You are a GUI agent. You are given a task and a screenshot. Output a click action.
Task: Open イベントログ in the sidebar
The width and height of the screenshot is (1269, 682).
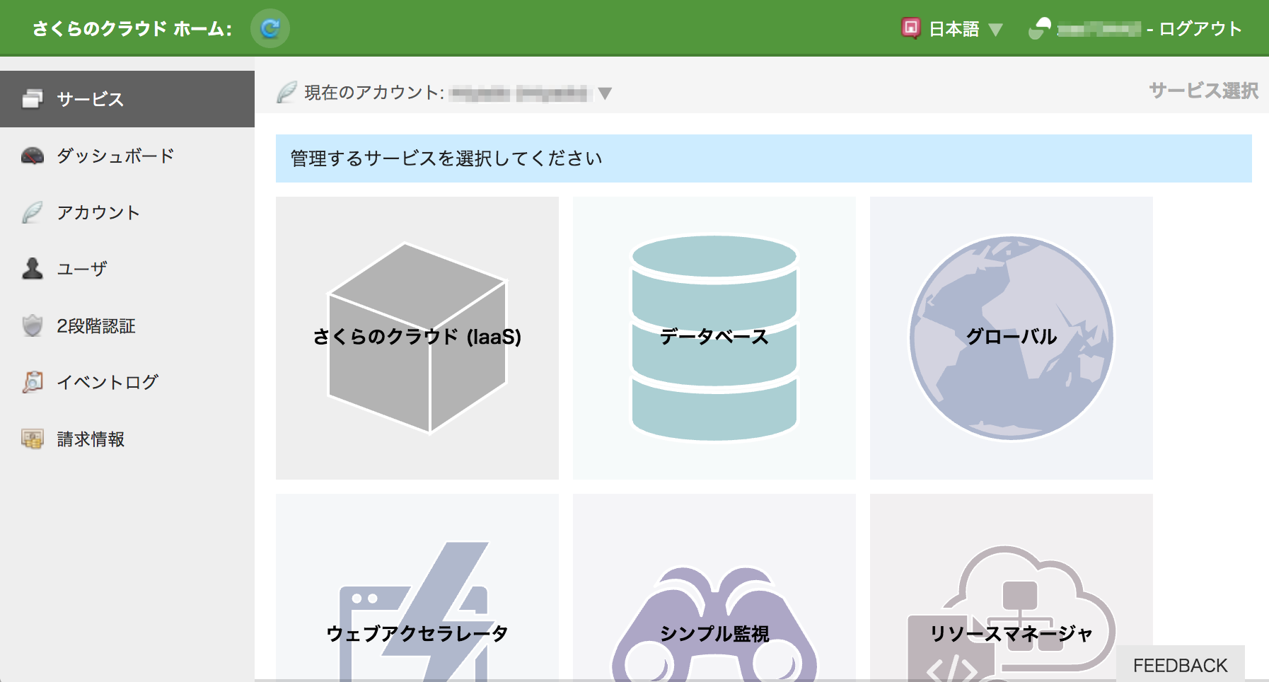coord(127,382)
